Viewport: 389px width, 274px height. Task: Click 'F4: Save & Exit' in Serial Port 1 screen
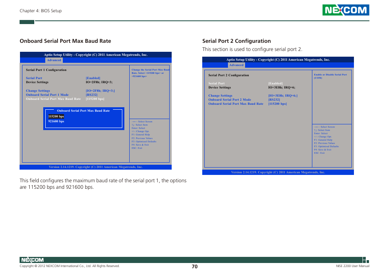(x=140, y=145)
